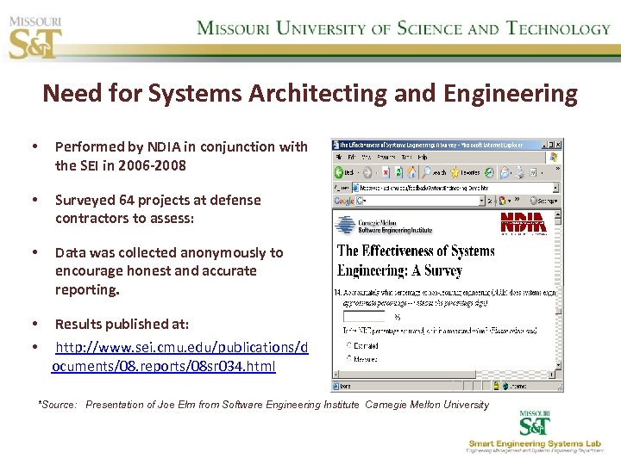The height and width of the screenshot is (465, 621).
Task: Open the Mail button dropdown arrow
Action: coord(511,173)
